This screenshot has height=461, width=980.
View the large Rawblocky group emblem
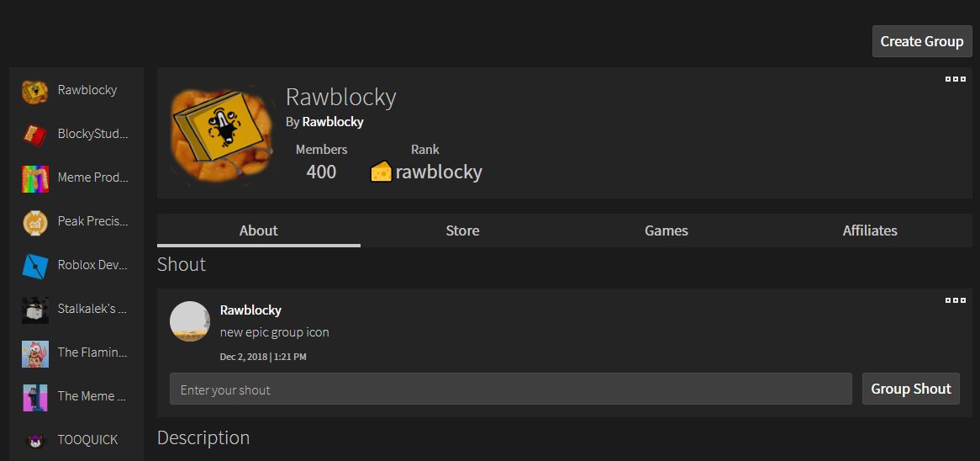(x=223, y=135)
